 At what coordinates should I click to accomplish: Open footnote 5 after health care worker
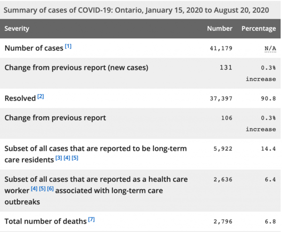point(43,188)
